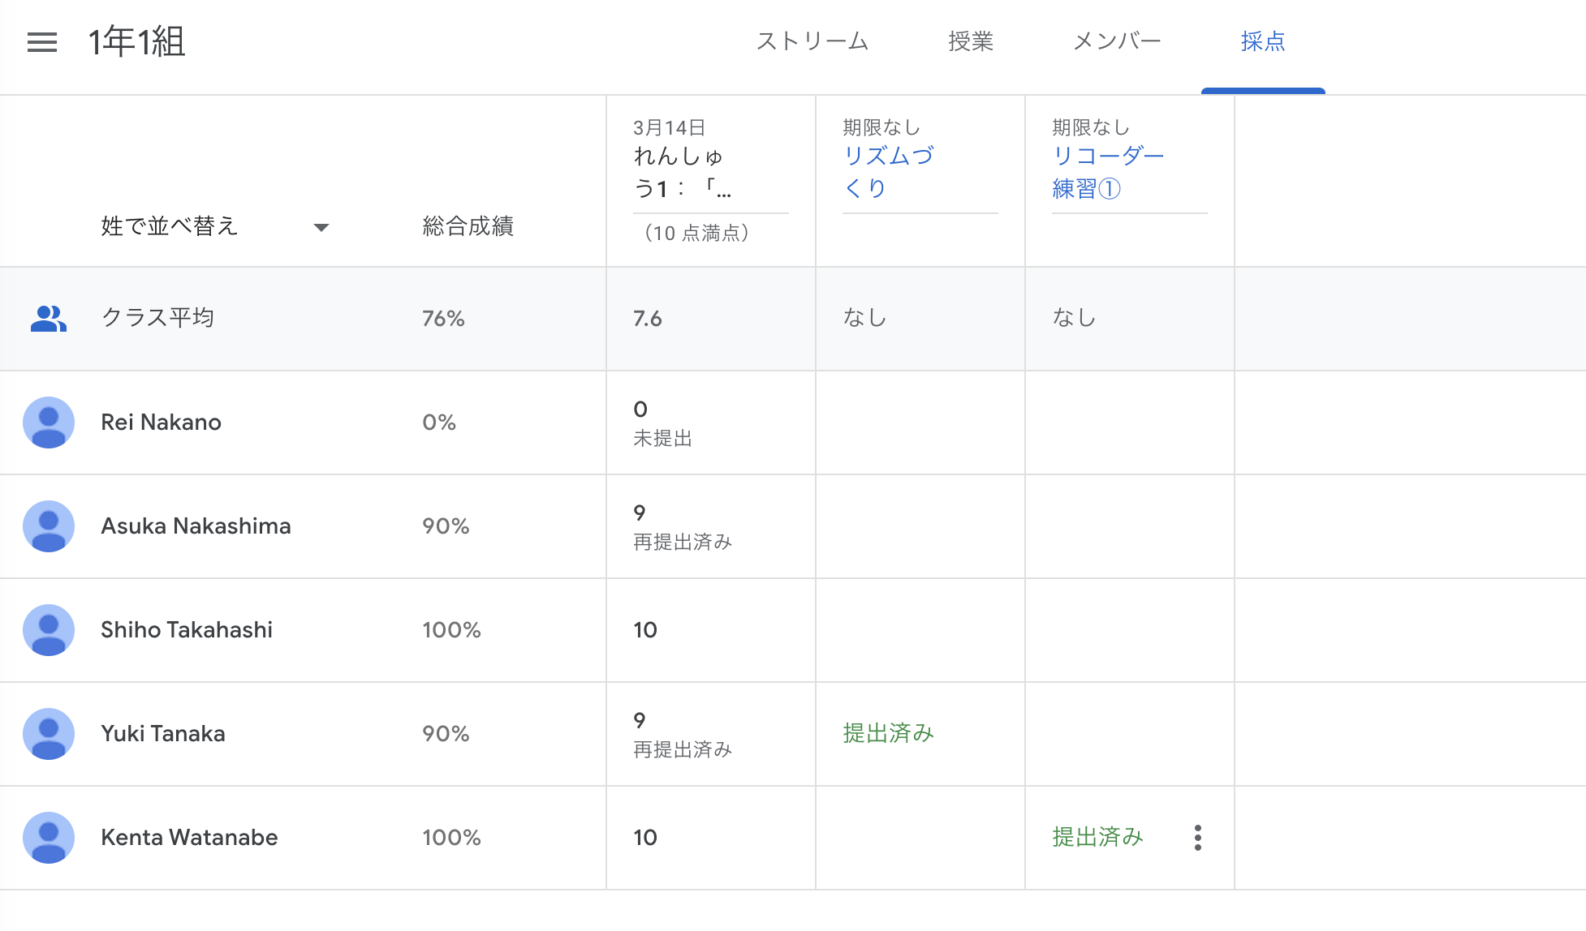Click the class average group icon
The height and width of the screenshot is (931, 1586).
click(x=49, y=318)
